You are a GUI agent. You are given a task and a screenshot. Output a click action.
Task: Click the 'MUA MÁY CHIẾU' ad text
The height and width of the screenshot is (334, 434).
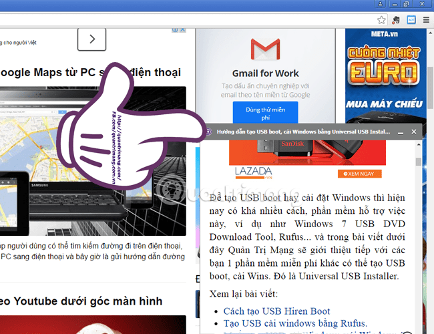tap(384, 104)
